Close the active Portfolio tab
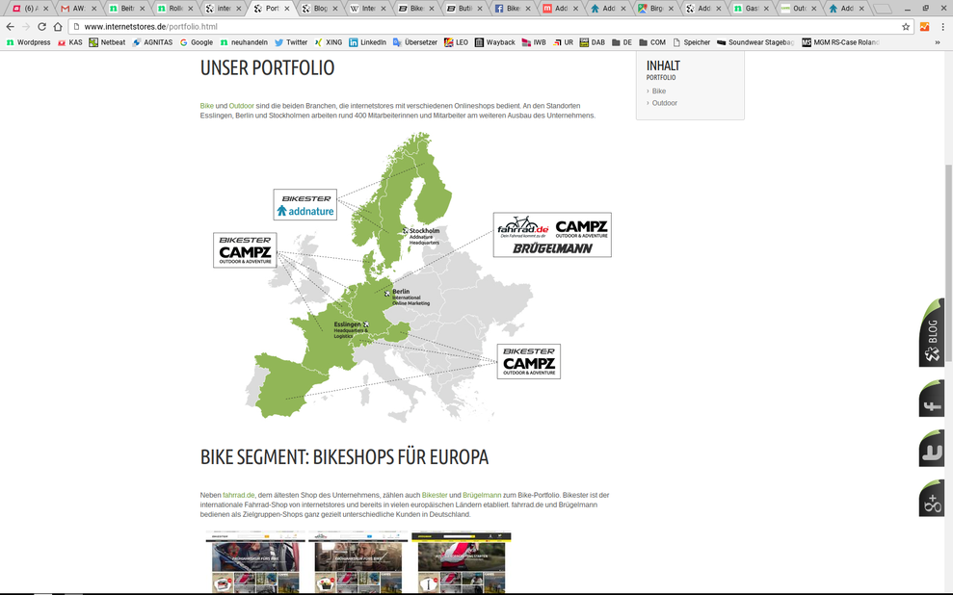This screenshot has width=953, height=595. 287,9
